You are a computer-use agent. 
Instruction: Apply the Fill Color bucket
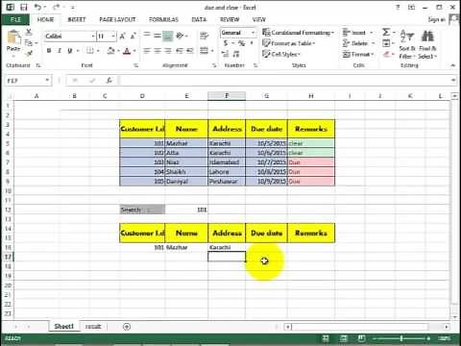pos(110,51)
